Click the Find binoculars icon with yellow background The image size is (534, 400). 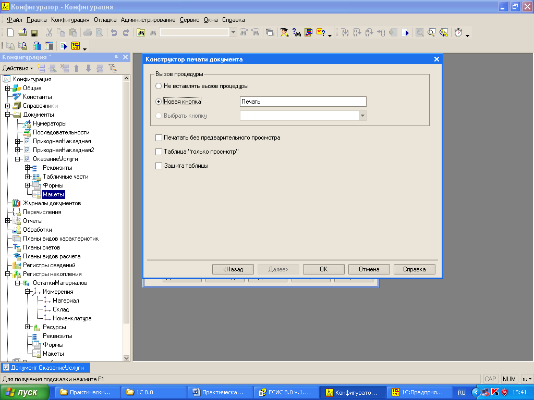pyautogui.click(x=141, y=32)
